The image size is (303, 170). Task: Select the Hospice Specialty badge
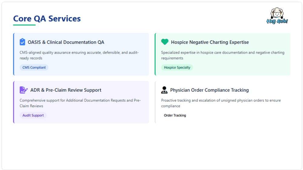pos(177,68)
